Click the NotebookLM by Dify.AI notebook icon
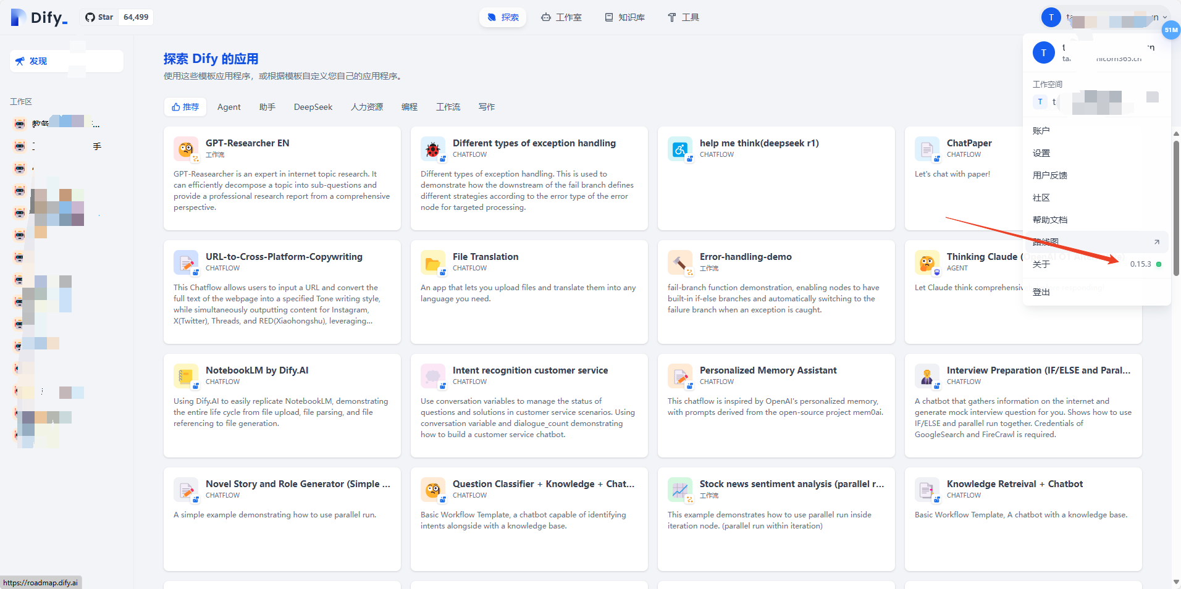The height and width of the screenshot is (589, 1181). tap(186, 376)
